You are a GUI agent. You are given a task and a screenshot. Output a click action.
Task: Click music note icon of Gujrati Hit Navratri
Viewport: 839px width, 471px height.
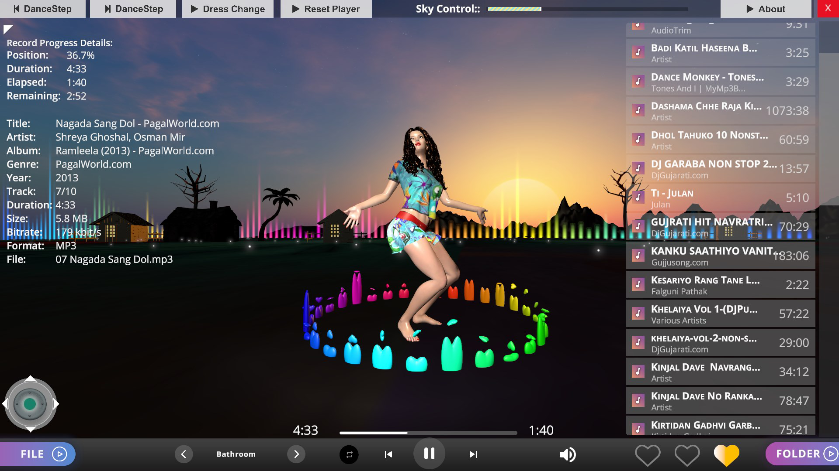point(638,227)
